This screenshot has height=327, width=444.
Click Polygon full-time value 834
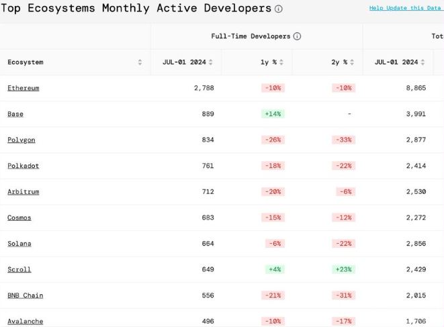click(x=208, y=140)
